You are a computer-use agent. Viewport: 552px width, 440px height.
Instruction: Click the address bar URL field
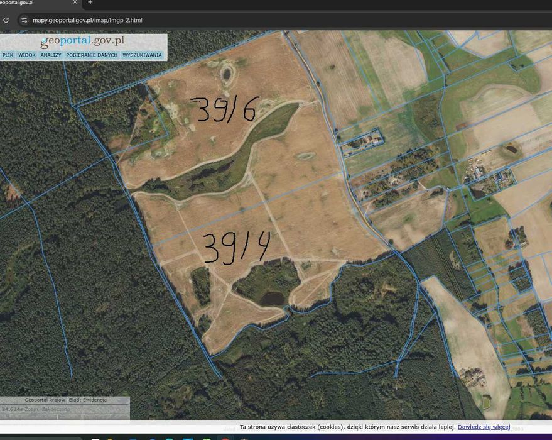pyautogui.click(x=87, y=21)
